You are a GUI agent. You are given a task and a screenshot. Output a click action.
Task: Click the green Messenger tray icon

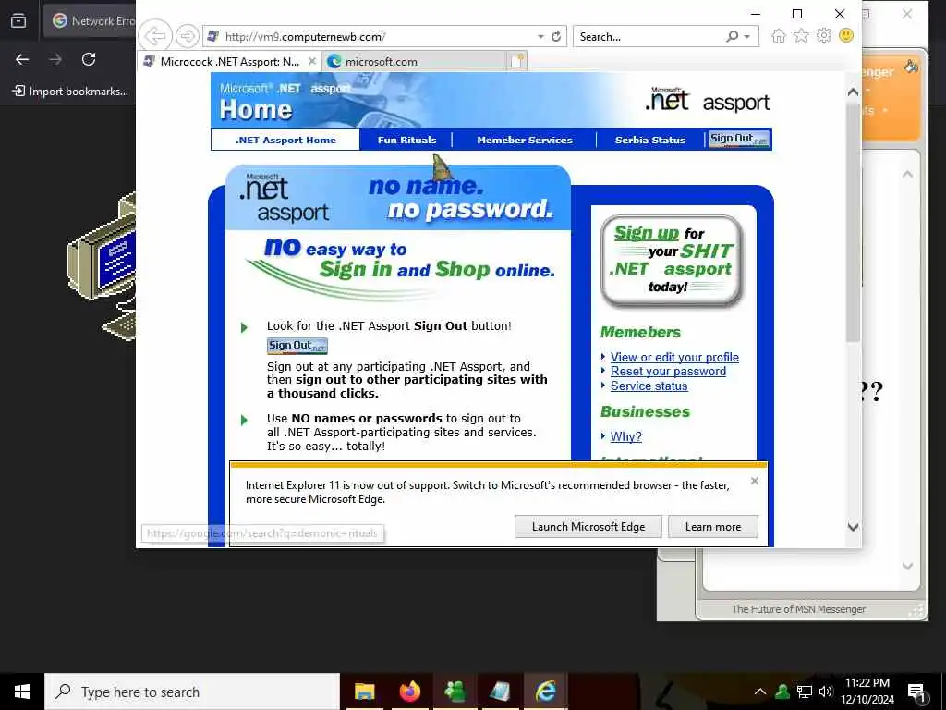click(782, 692)
